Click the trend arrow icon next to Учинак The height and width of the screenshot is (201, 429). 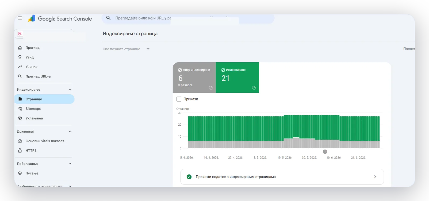pyautogui.click(x=20, y=67)
